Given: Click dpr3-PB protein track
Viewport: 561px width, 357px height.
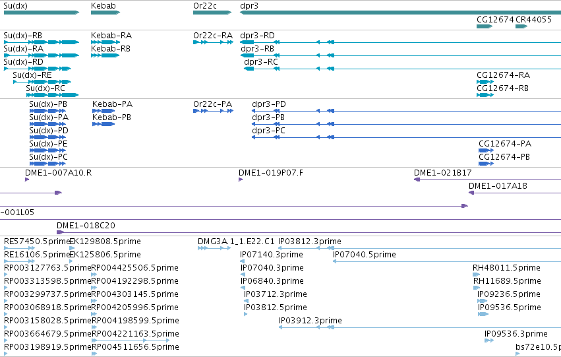Looking at the screenshot, I should (x=407, y=124).
